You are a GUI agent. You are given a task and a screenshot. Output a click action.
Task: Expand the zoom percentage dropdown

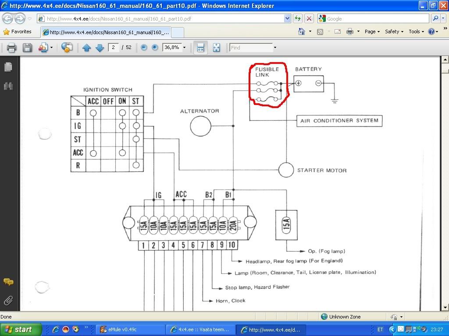pyautogui.click(x=184, y=48)
